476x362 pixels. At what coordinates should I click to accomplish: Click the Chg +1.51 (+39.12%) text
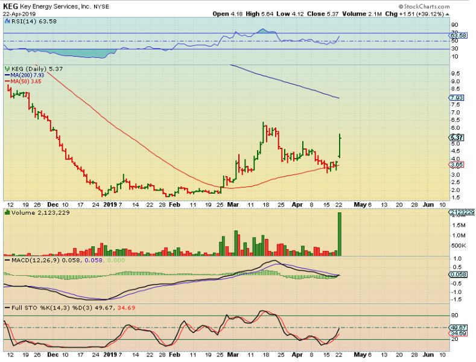414,14
